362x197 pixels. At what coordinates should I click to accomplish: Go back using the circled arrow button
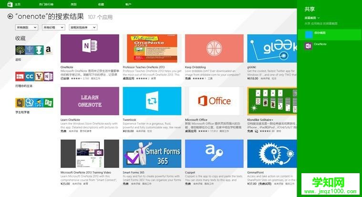pyautogui.click(x=10, y=16)
